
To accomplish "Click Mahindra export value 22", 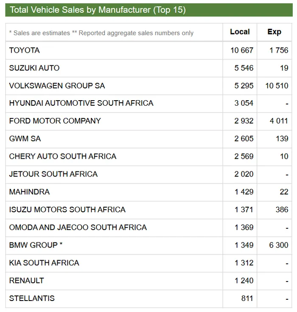I will (x=284, y=192).
